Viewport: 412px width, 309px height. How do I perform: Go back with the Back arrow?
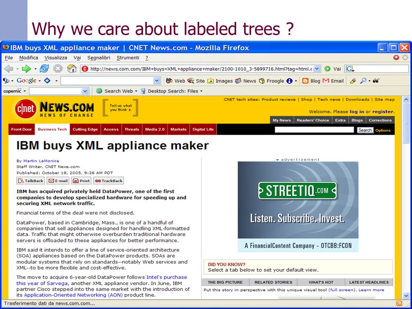(x=9, y=69)
